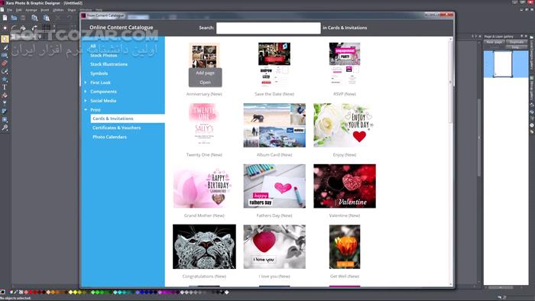The width and height of the screenshot is (535, 301).
Task: Pick the cyan swatch in color bar
Action: point(119,292)
